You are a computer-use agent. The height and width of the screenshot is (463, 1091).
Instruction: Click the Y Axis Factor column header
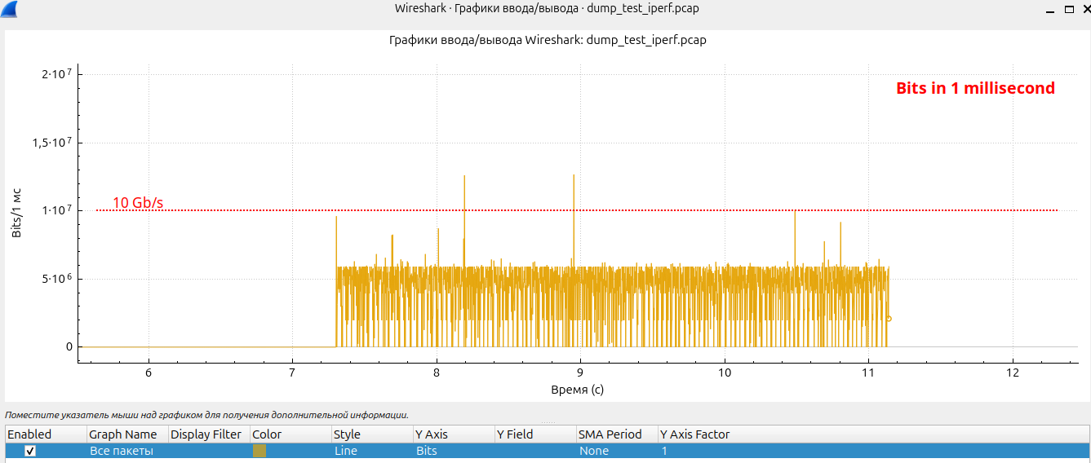(x=873, y=434)
